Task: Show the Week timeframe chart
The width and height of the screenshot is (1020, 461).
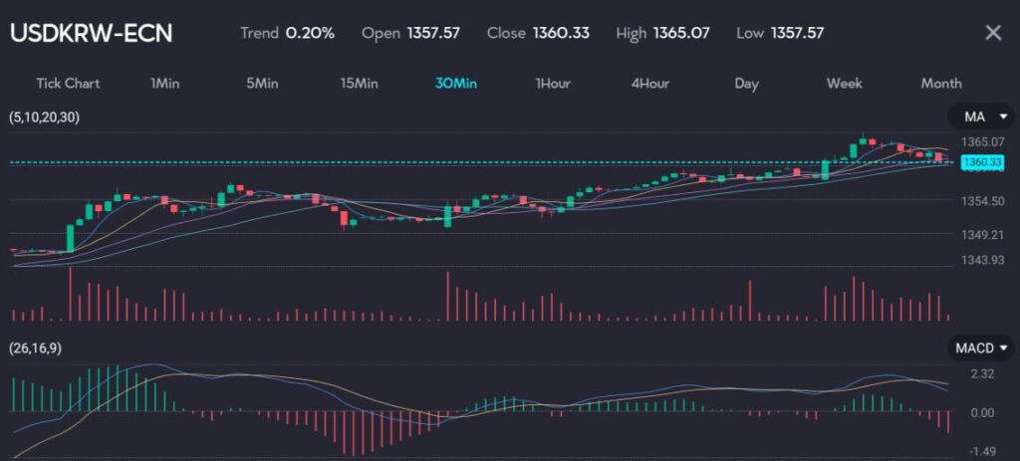Action: (845, 84)
